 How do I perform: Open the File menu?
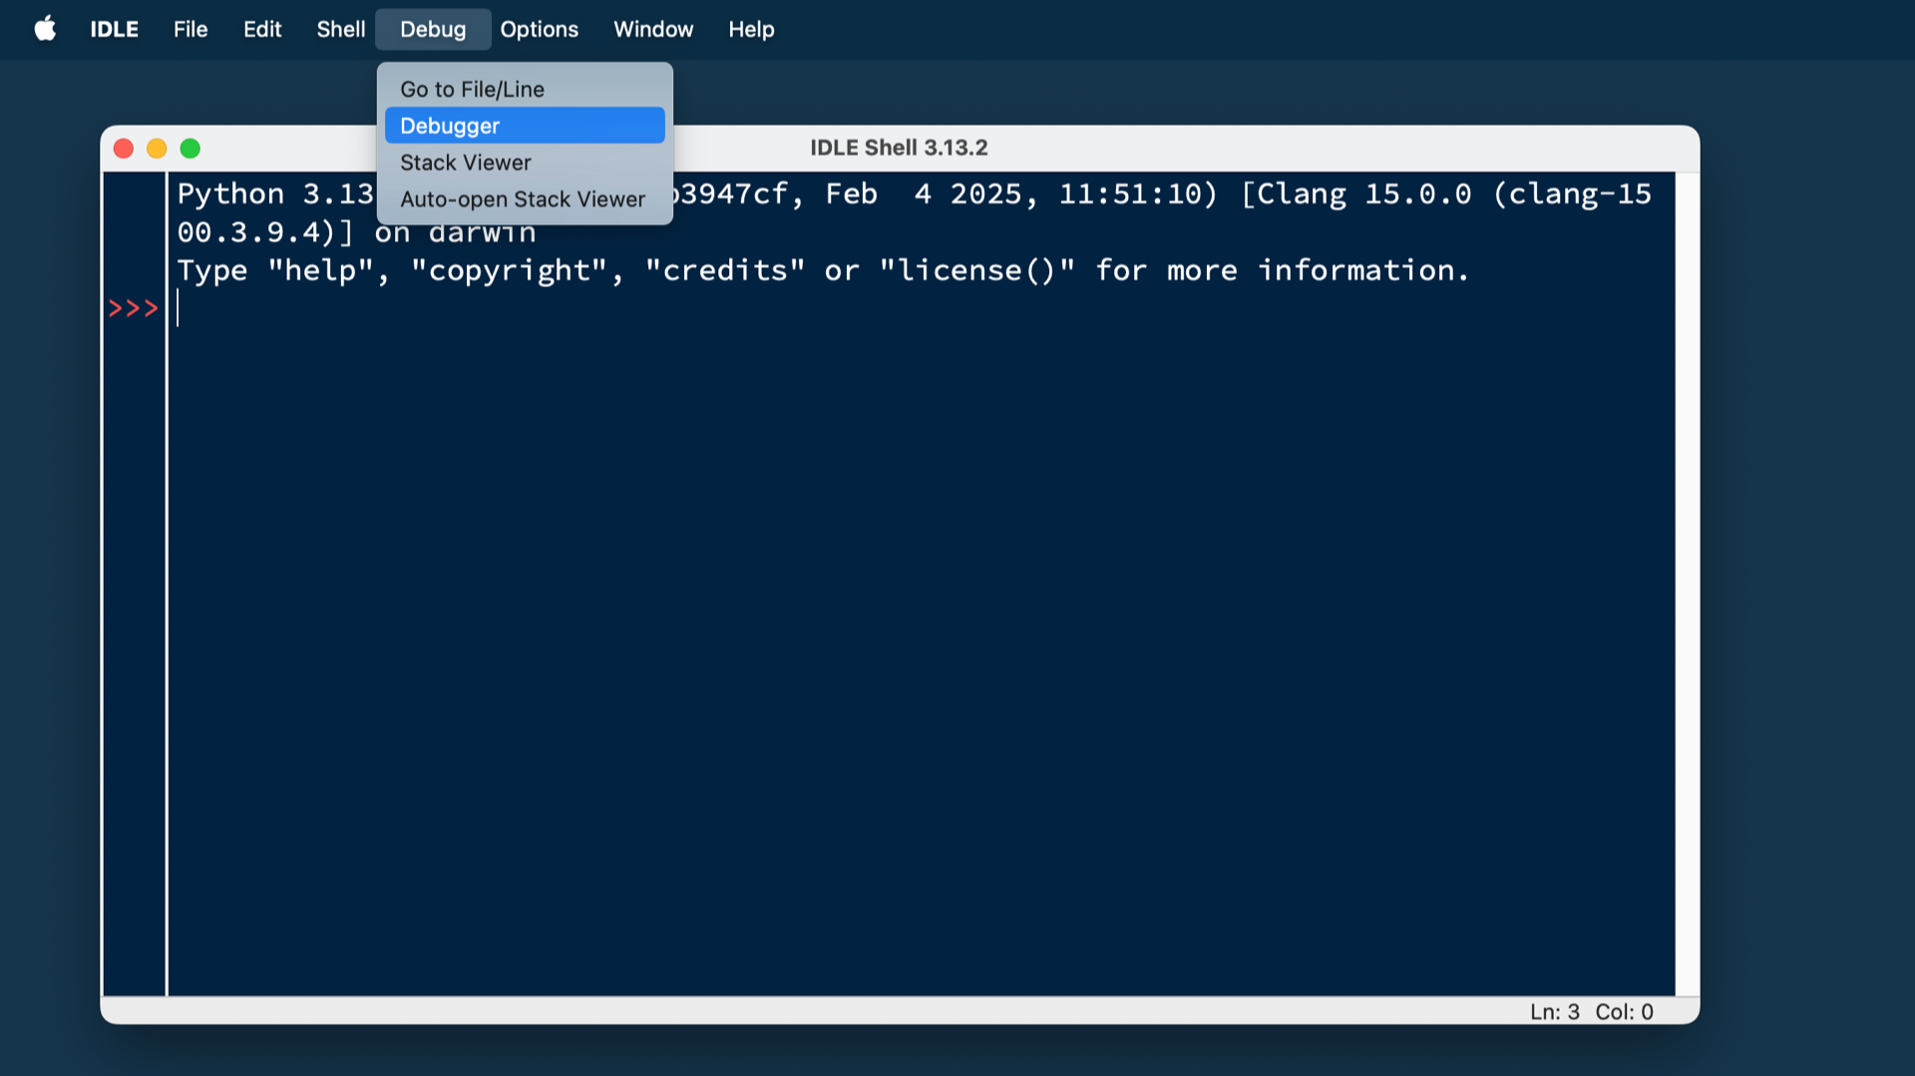(x=190, y=29)
